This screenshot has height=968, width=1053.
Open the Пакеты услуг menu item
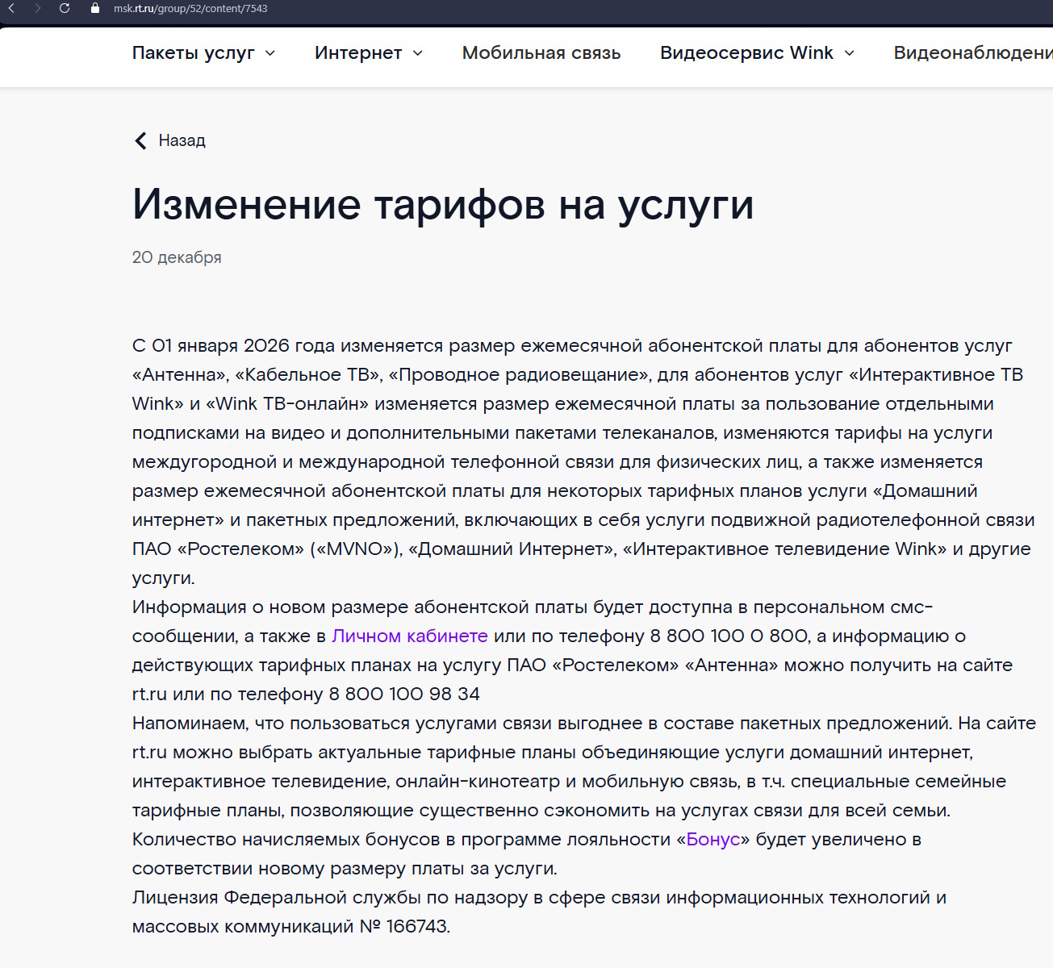(x=193, y=53)
